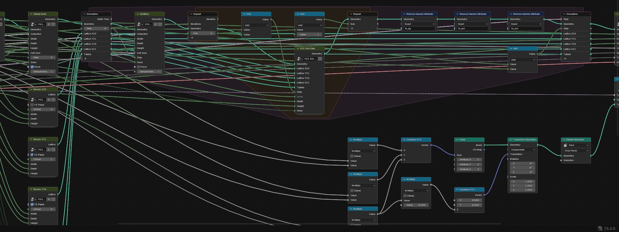Toggle fake user shield on FS3 Sim Step node

(x=320, y=59)
